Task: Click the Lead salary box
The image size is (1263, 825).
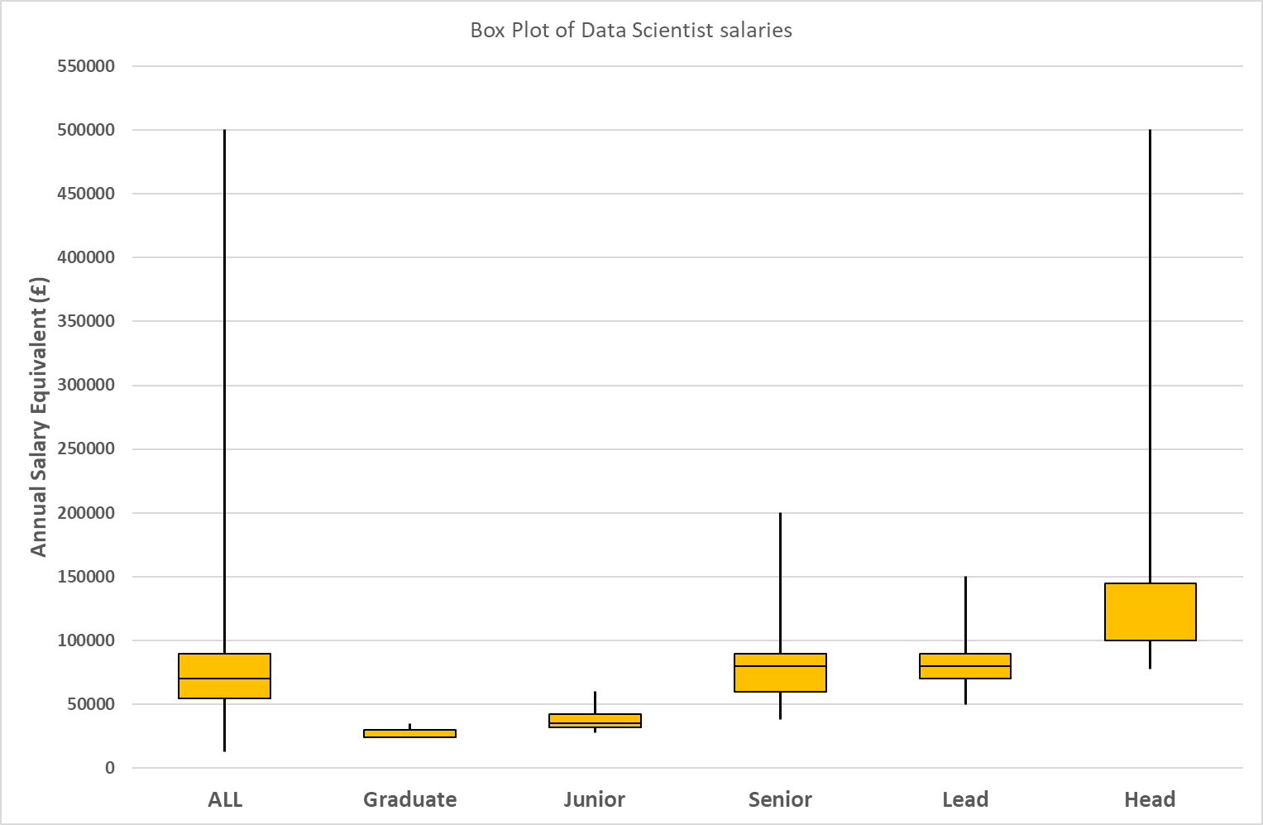Action: pos(965,666)
